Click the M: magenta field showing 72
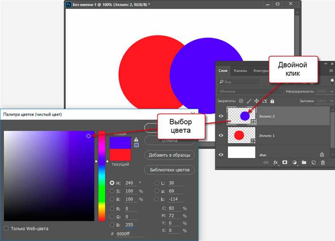 [174, 216]
